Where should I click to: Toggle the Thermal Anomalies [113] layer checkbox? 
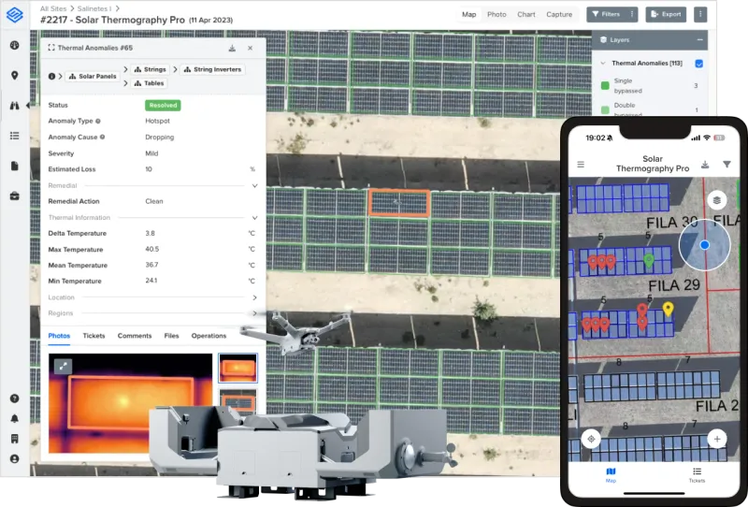(698, 64)
